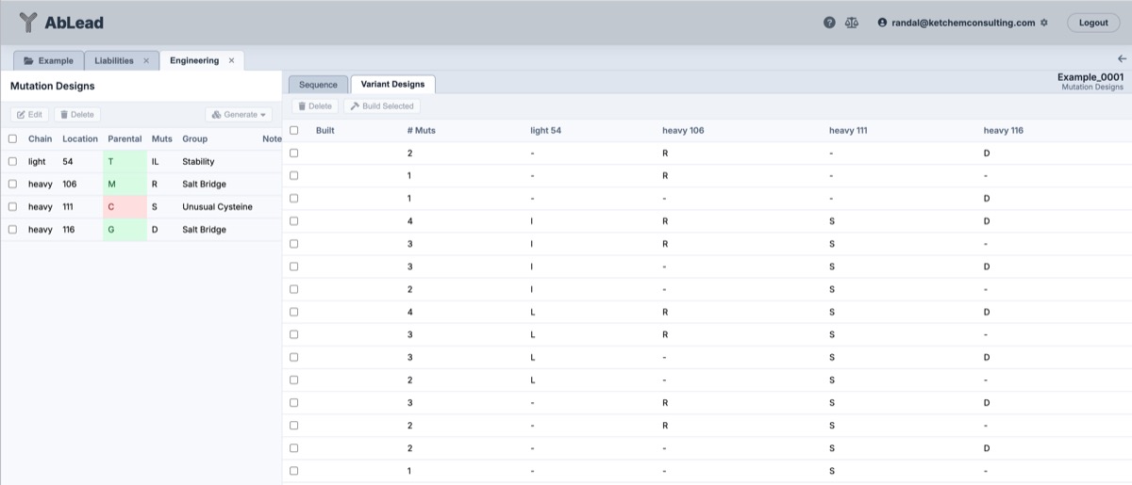Screen dimensions: 1132x485
Task: Sort mutation designs by Location column header
Action: tap(80, 139)
